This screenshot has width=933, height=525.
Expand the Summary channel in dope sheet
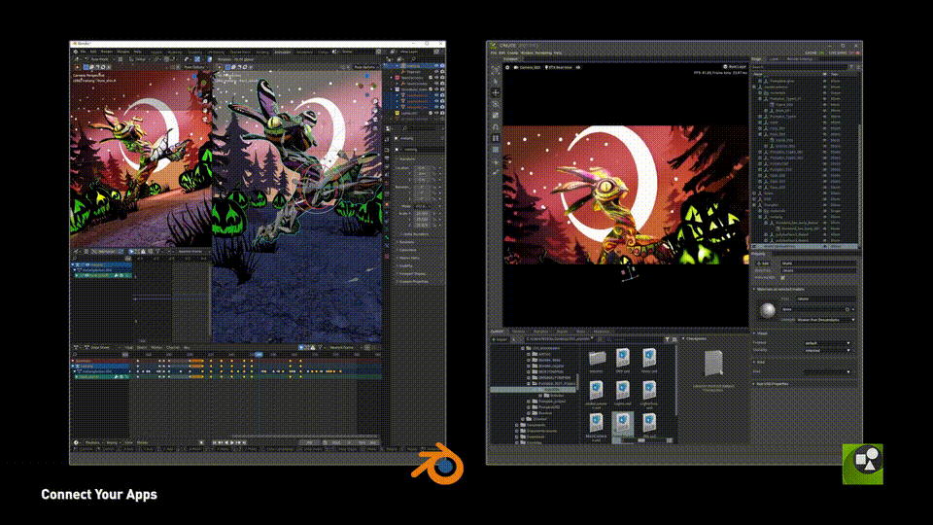point(74,361)
